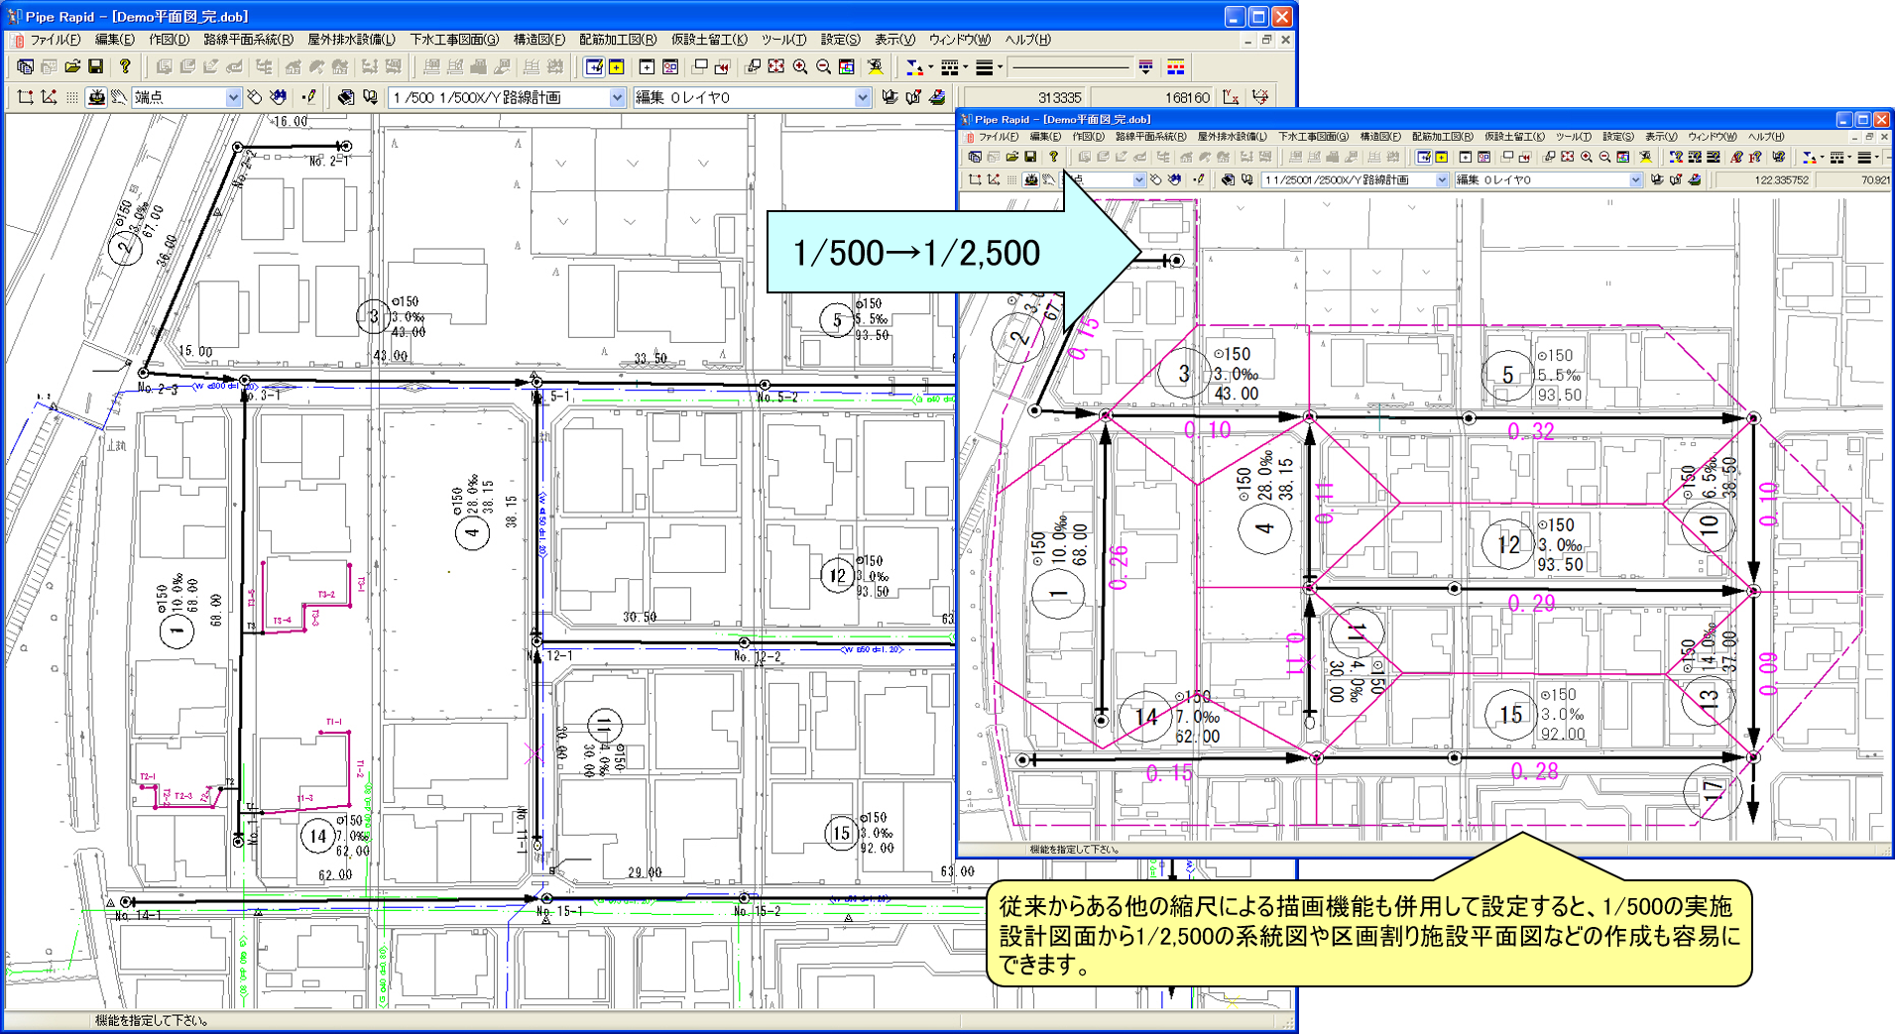Toggle the pressed snap mode button beside 端点
This screenshot has height=1034, width=1895.
click(x=96, y=97)
